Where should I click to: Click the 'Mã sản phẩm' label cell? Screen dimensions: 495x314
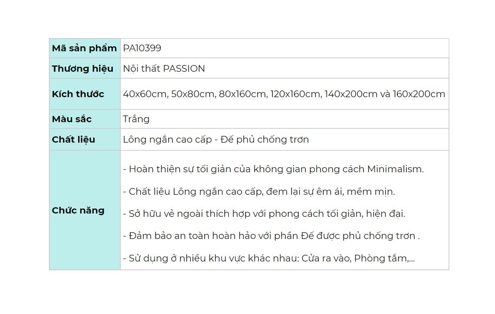(x=84, y=48)
